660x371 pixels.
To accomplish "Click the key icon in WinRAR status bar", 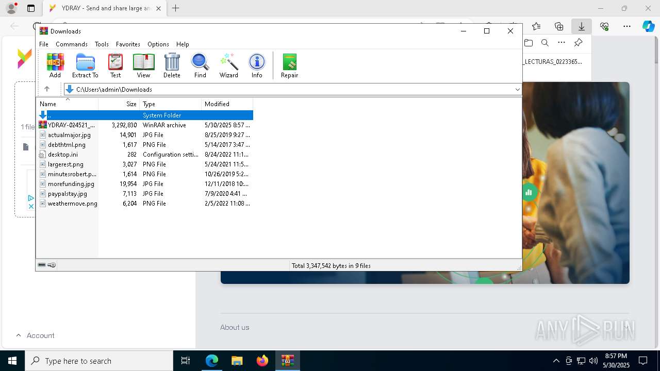I will [x=52, y=265].
